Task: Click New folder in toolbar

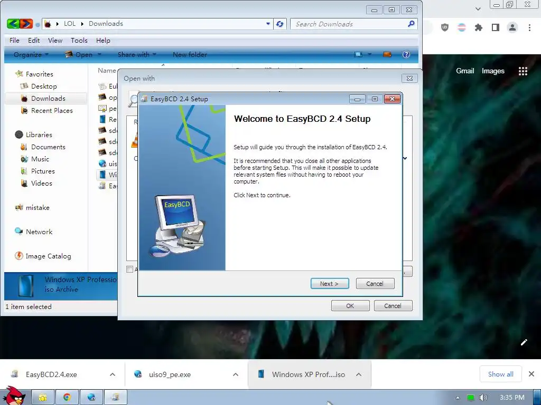Action: [190, 54]
